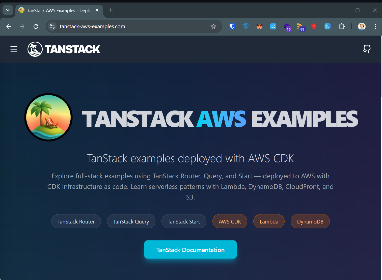Open the Chrome profile avatar menu

tap(362, 26)
